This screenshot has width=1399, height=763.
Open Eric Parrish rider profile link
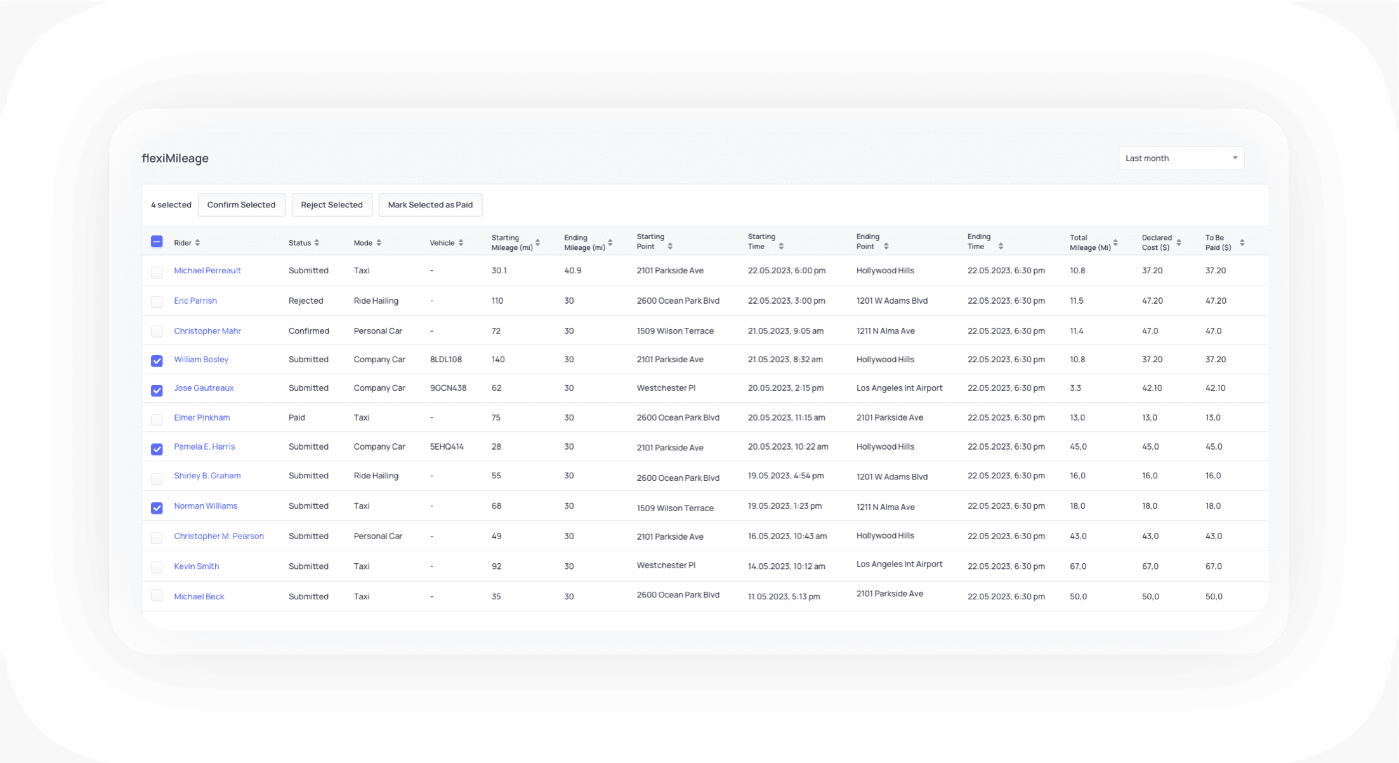pyautogui.click(x=195, y=301)
